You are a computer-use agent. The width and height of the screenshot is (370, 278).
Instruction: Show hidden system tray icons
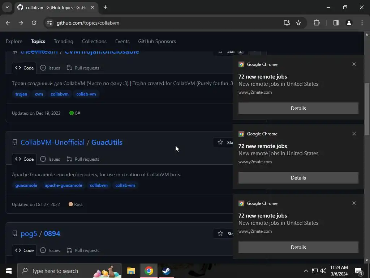coord(306,271)
